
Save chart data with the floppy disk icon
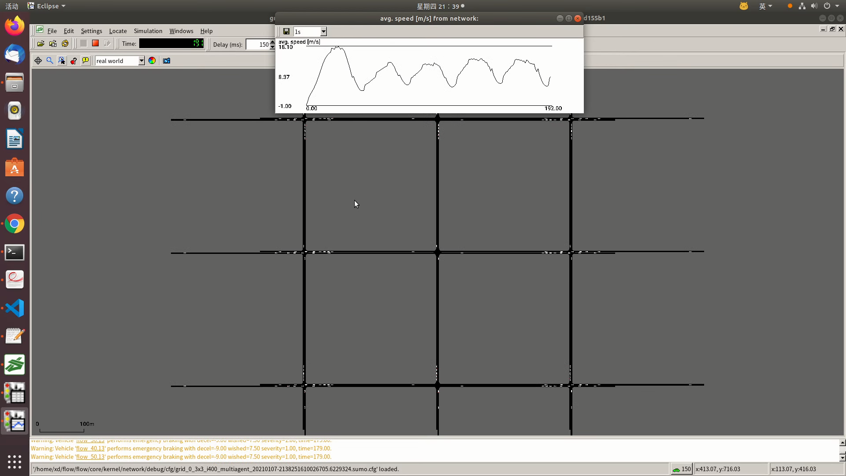coord(286,31)
